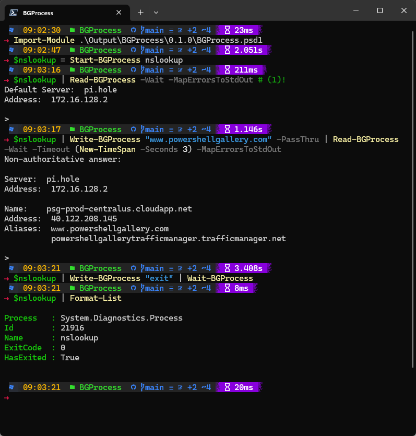Click the hourglass icon next to 2.051s
This screenshot has width=416, height=436.
coord(228,50)
